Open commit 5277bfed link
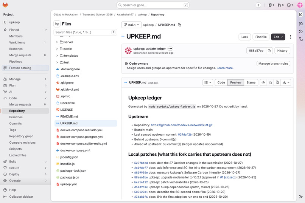Image resolution: width=305 pixels, height=203 pixels. tap(141, 163)
